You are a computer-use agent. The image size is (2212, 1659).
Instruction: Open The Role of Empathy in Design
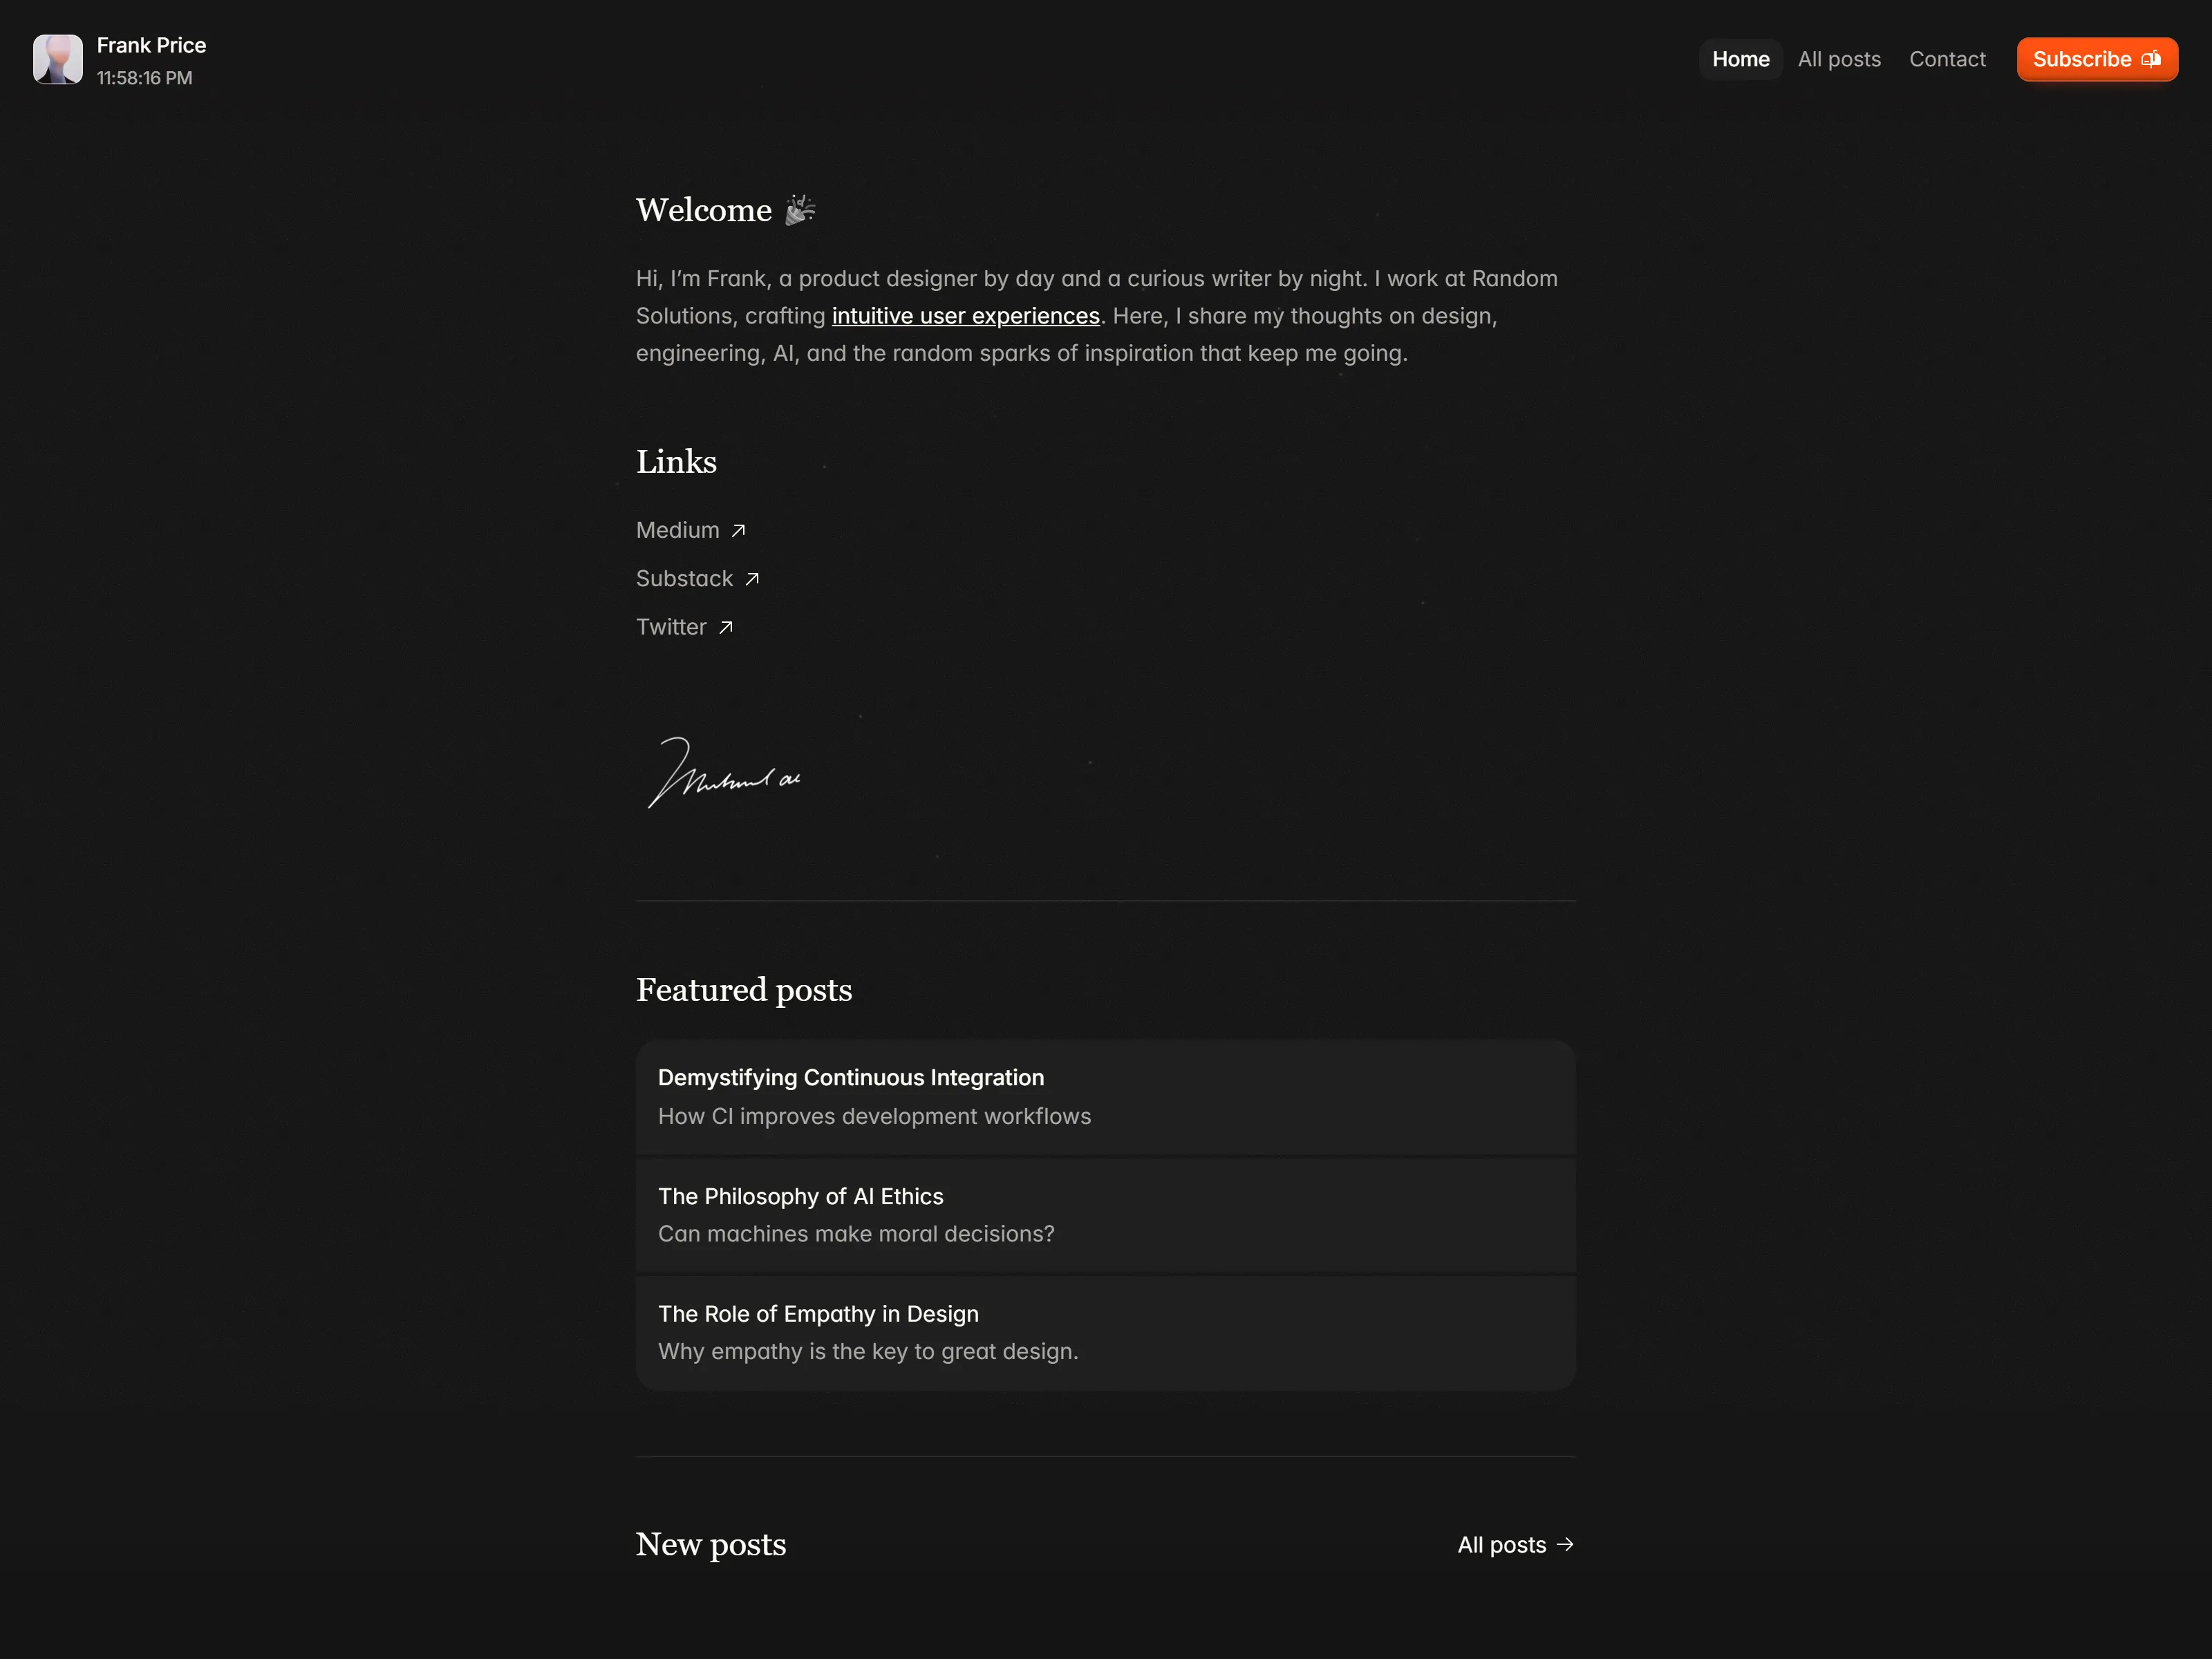(1106, 1333)
